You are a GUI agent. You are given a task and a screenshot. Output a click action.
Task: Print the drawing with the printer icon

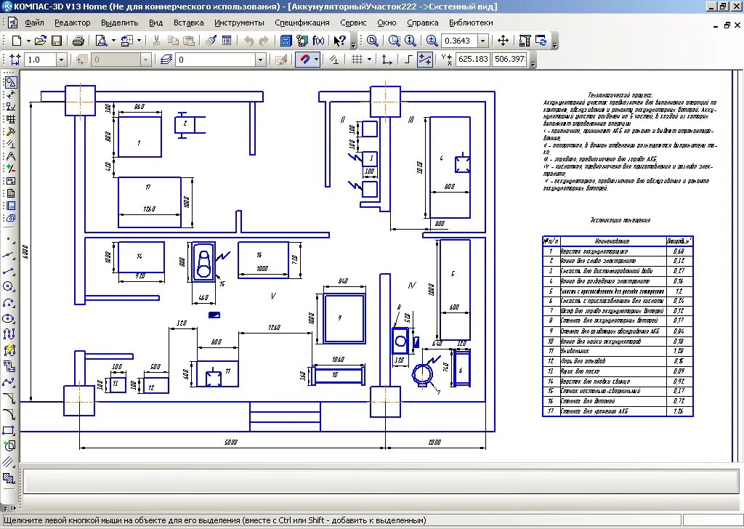(x=78, y=41)
